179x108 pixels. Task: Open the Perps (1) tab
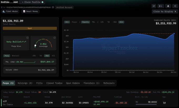(8, 83)
